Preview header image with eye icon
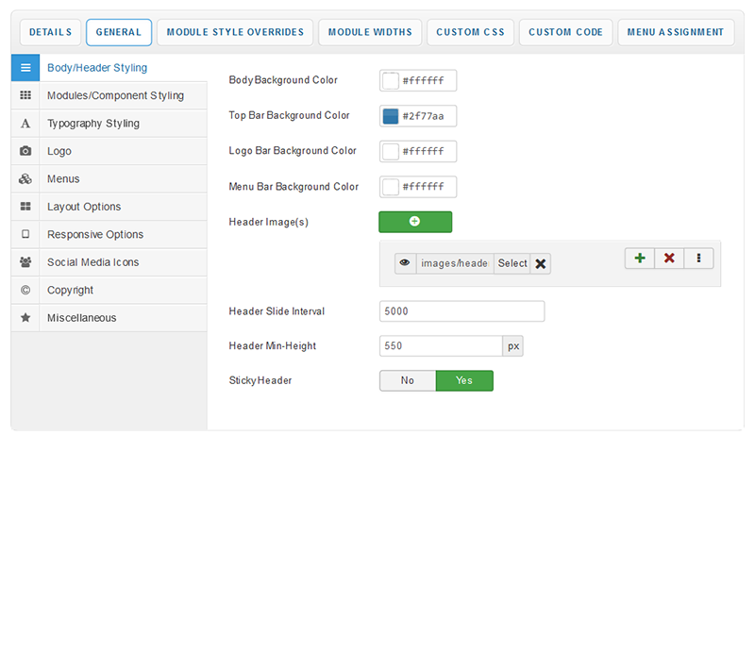755x670 pixels. tap(405, 263)
